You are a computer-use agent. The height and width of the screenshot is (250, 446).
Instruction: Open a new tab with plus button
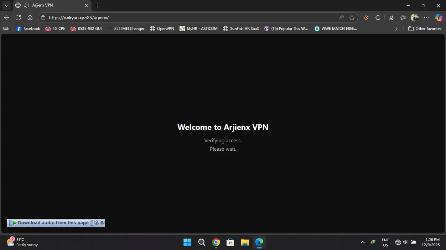point(97,5)
